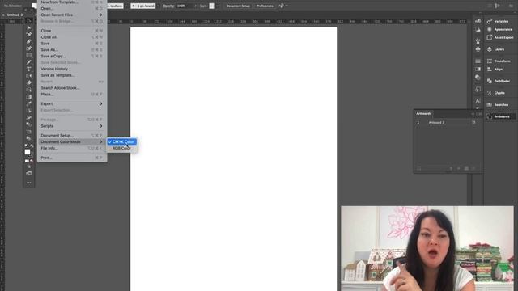Open the graphic Style dropdown arrow
The height and width of the screenshot is (291, 518).
tap(218, 6)
